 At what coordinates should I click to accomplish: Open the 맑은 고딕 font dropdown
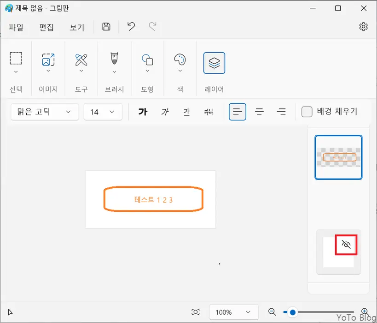44,112
